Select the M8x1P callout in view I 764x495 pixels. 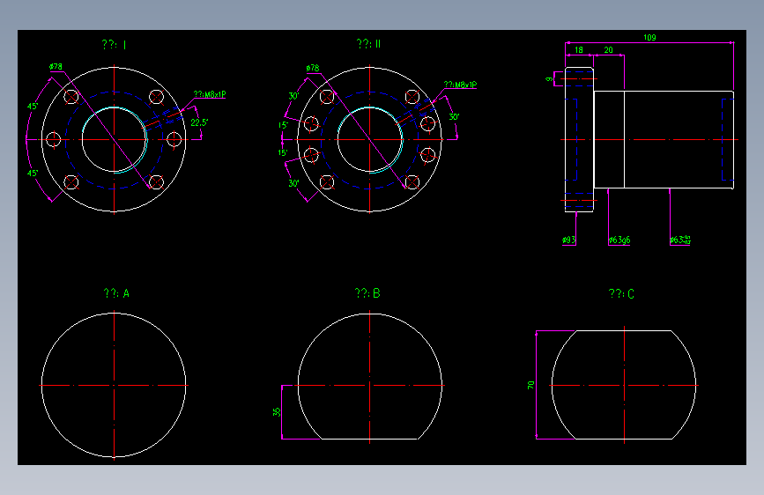[210, 94]
